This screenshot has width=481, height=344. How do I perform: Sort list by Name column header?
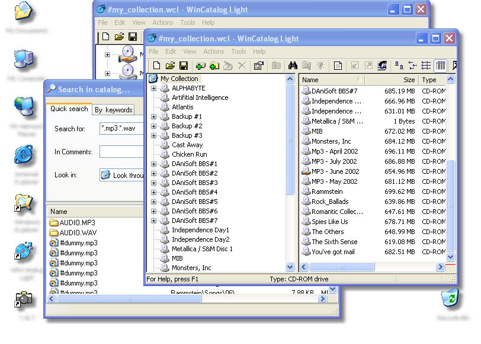(x=332, y=80)
